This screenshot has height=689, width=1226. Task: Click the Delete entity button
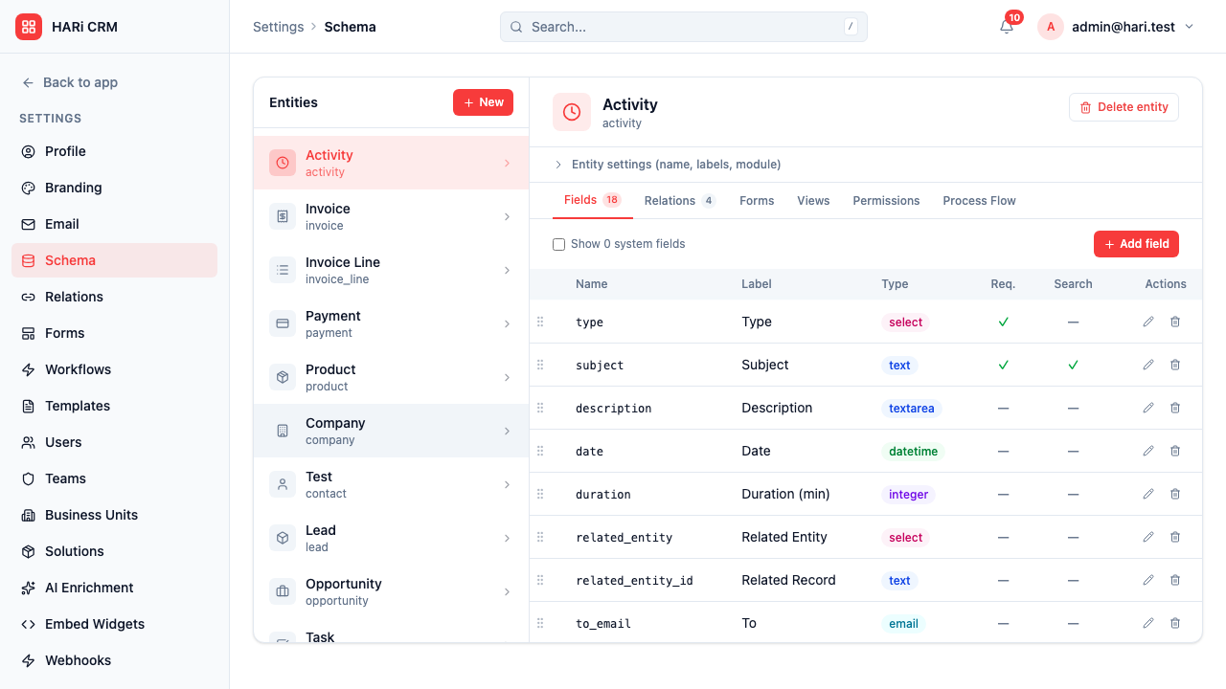(1124, 106)
